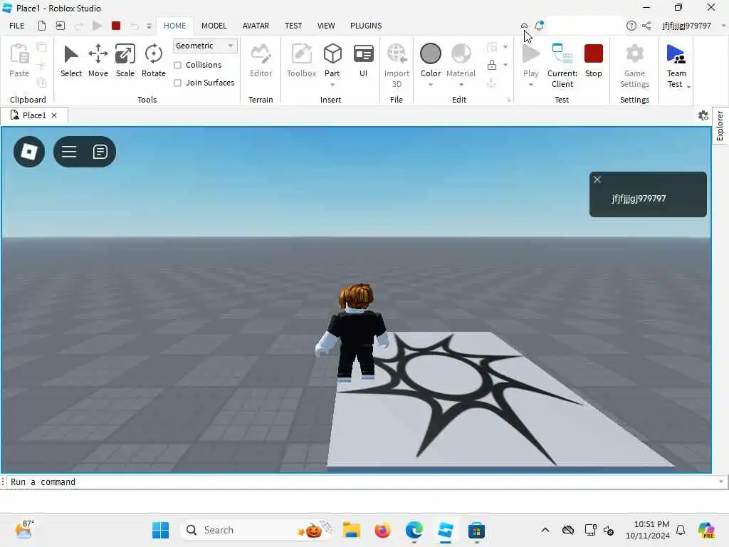Open the quick access toolbar customize arrow
This screenshot has height=547, width=729.
tap(150, 26)
